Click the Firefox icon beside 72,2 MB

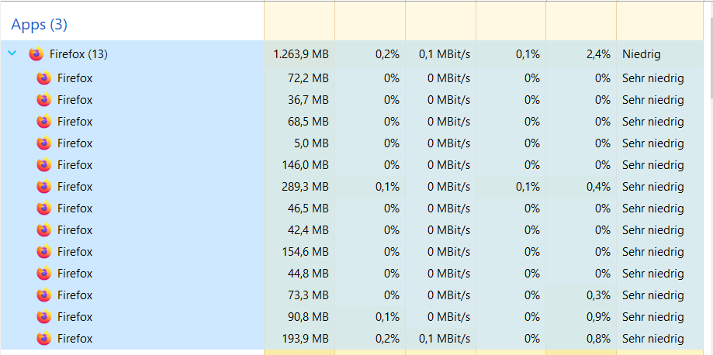[43, 78]
